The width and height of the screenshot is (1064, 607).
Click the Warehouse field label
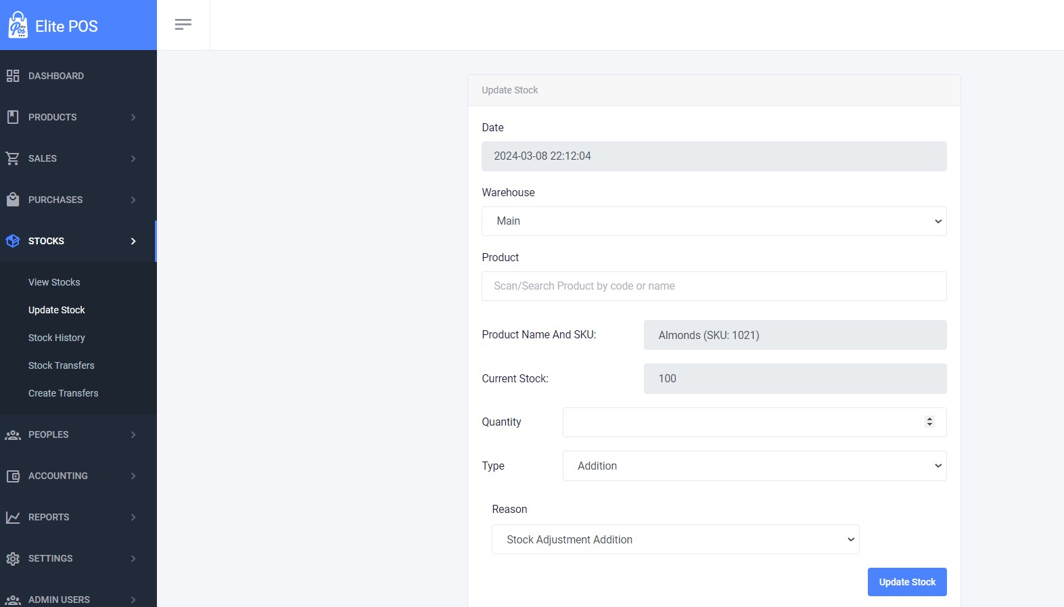(508, 192)
